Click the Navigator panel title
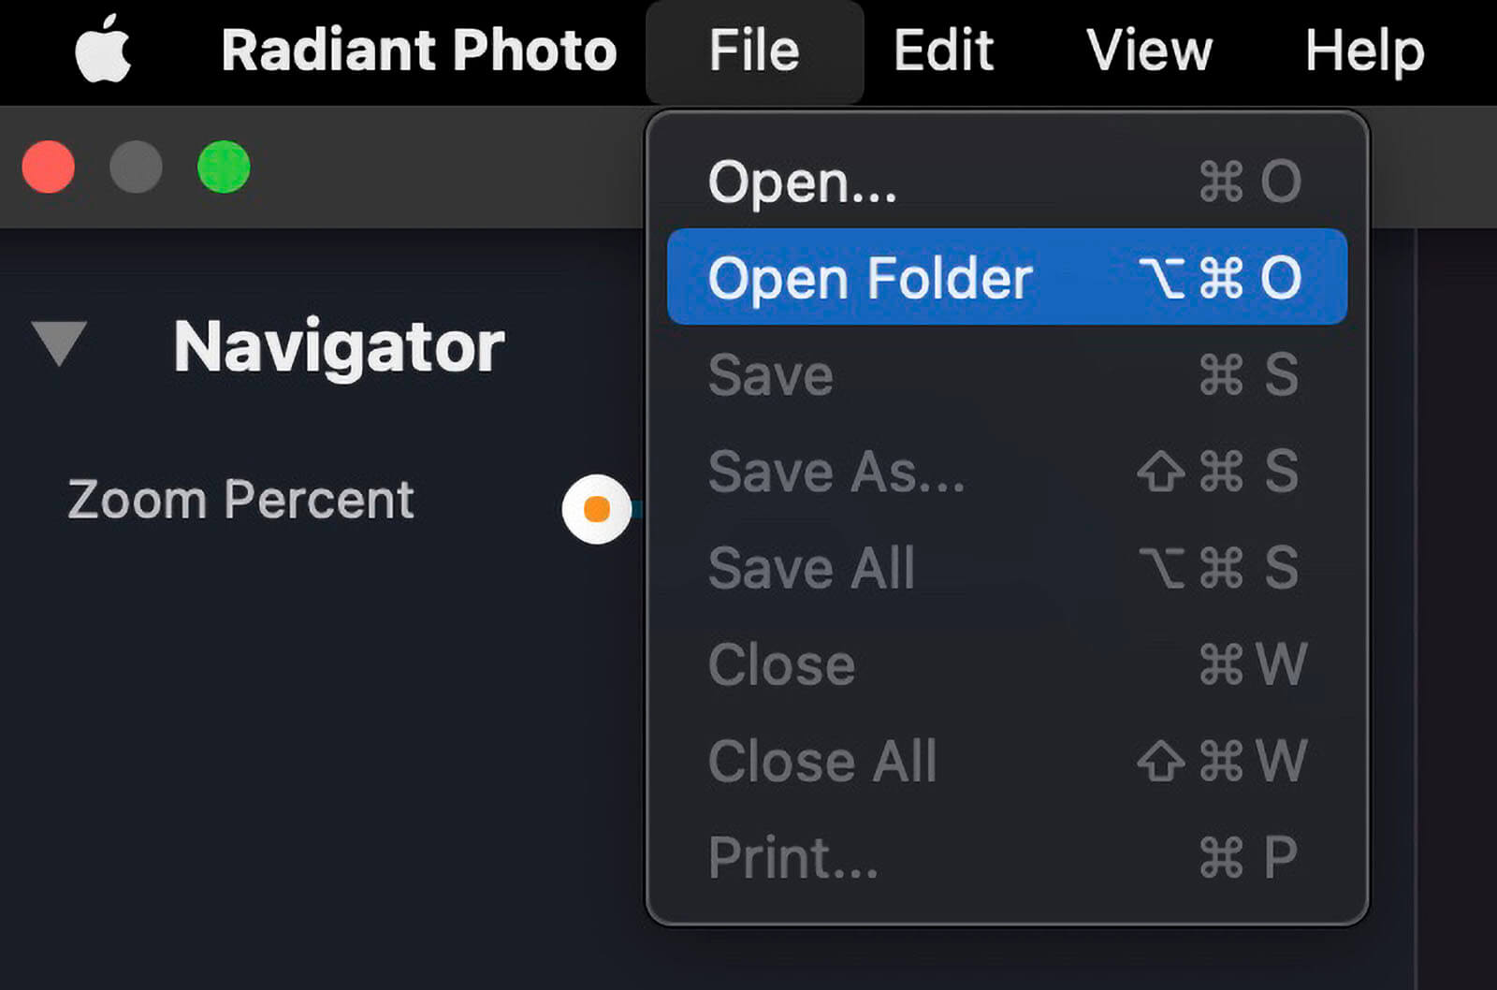This screenshot has width=1497, height=990. pyautogui.click(x=339, y=347)
